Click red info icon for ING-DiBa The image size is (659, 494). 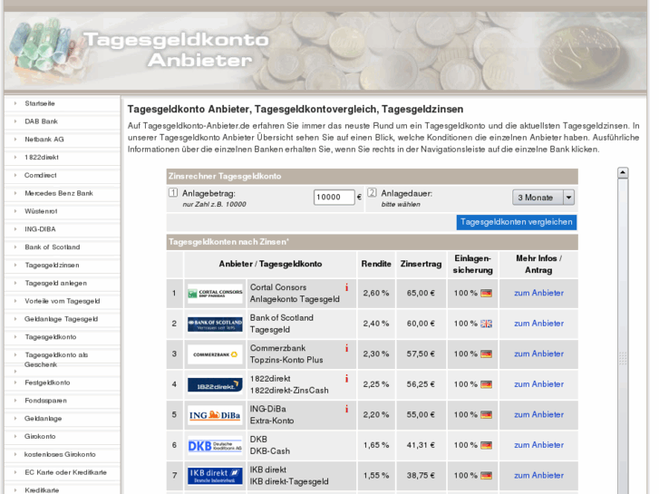(347, 409)
